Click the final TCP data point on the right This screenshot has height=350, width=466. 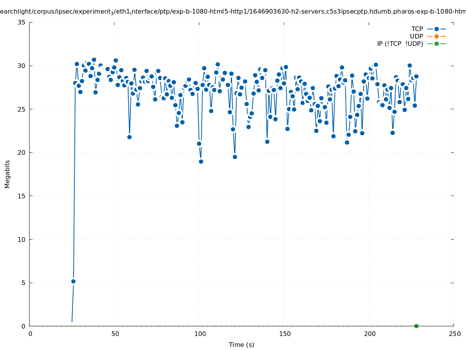(416, 76)
